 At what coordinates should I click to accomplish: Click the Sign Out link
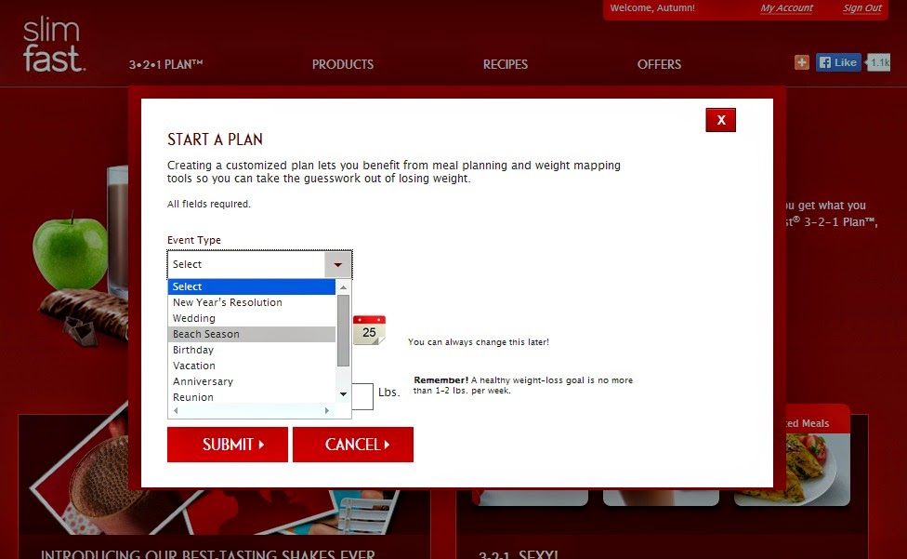click(862, 8)
